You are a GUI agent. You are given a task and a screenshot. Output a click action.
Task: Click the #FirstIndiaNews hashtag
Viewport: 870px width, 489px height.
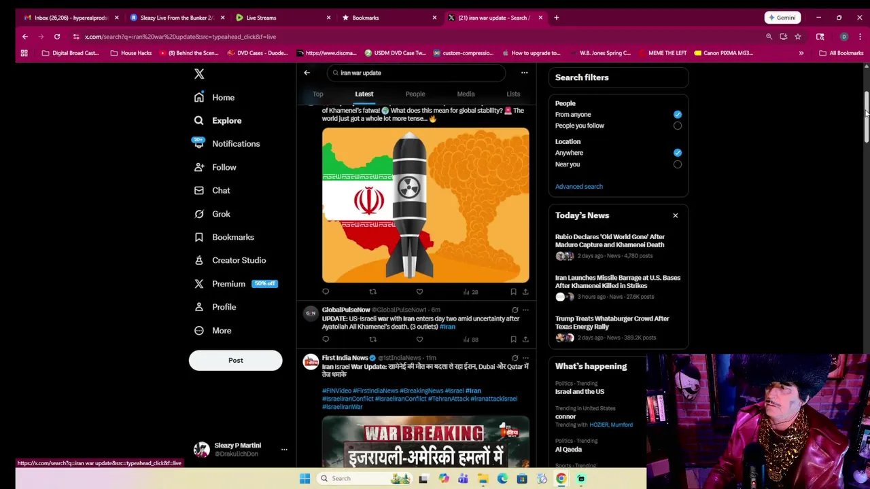[375, 391]
